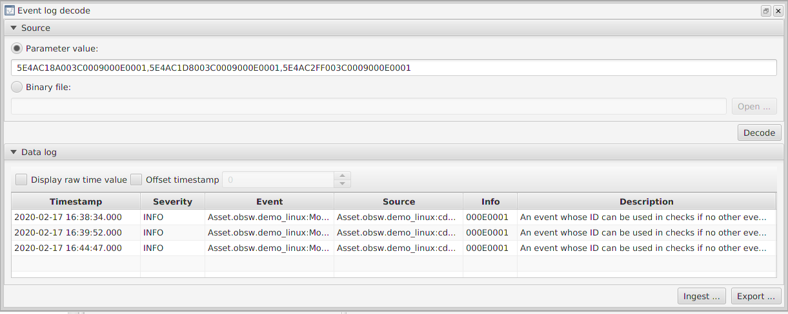
Task: Click the Decode button
Action: point(759,133)
